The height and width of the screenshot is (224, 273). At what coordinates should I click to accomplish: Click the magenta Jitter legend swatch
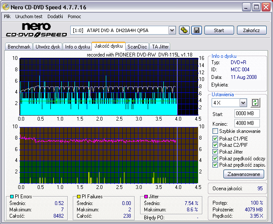coord(146,197)
